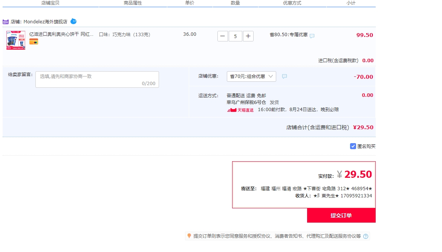Click the orange card icon under product title

34,42
